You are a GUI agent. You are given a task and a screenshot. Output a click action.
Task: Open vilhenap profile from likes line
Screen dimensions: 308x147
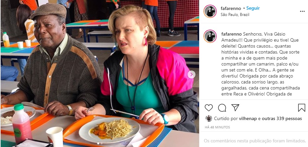(248, 119)
